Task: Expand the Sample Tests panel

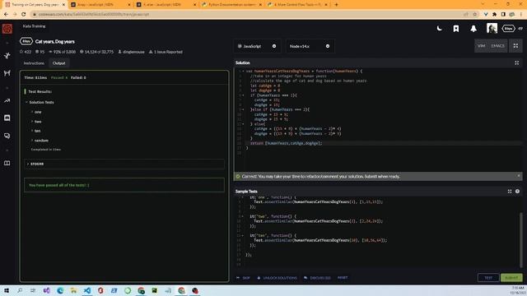Action: (510, 192)
